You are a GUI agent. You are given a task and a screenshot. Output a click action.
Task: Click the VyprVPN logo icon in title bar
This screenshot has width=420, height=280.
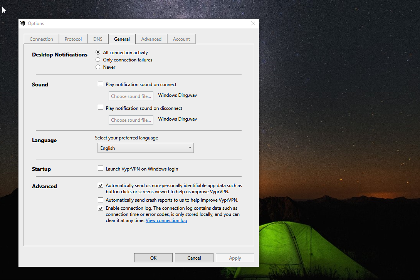[x=23, y=23]
